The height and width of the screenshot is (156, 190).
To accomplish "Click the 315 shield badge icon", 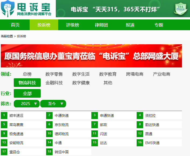I will tap(181, 9).
